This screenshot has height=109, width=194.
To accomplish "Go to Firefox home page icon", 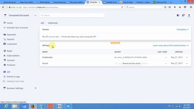I will [180, 7].
